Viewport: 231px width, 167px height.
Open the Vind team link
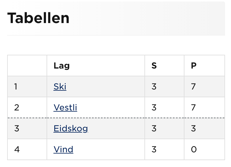pyautogui.click(x=63, y=149)
